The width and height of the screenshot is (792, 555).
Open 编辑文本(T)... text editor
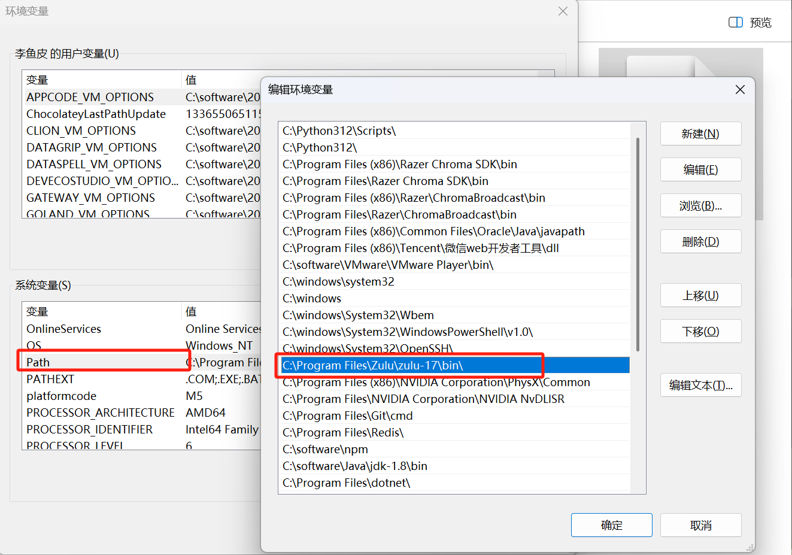click(x=700, y=385)
